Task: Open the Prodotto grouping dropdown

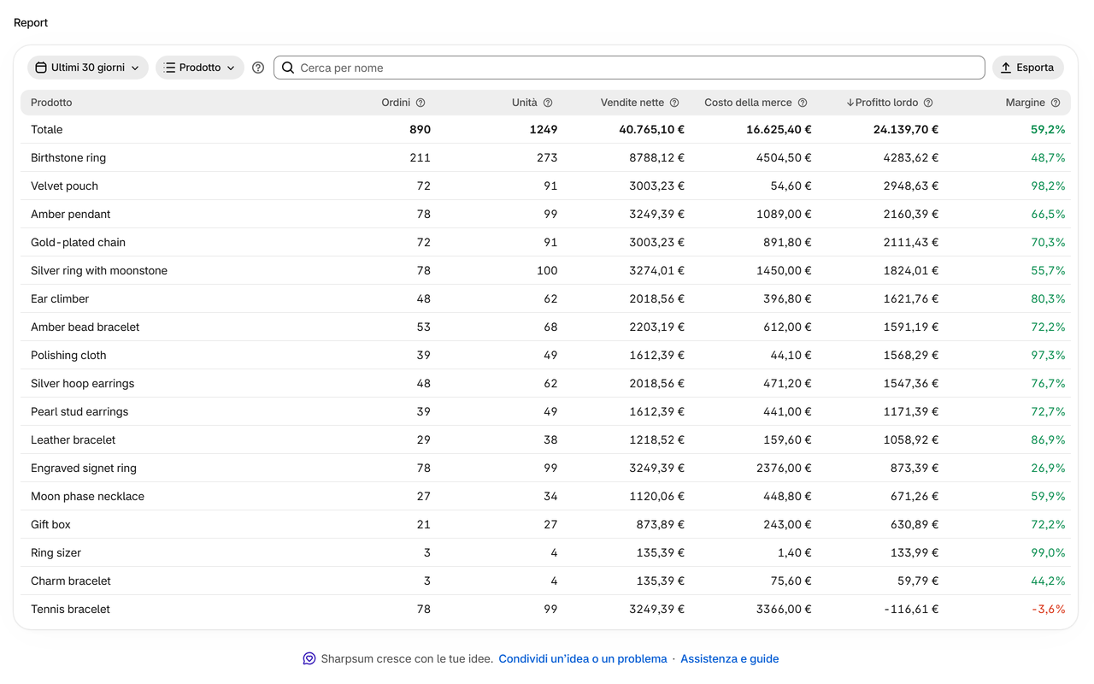Action: click(x=200, y=68)
